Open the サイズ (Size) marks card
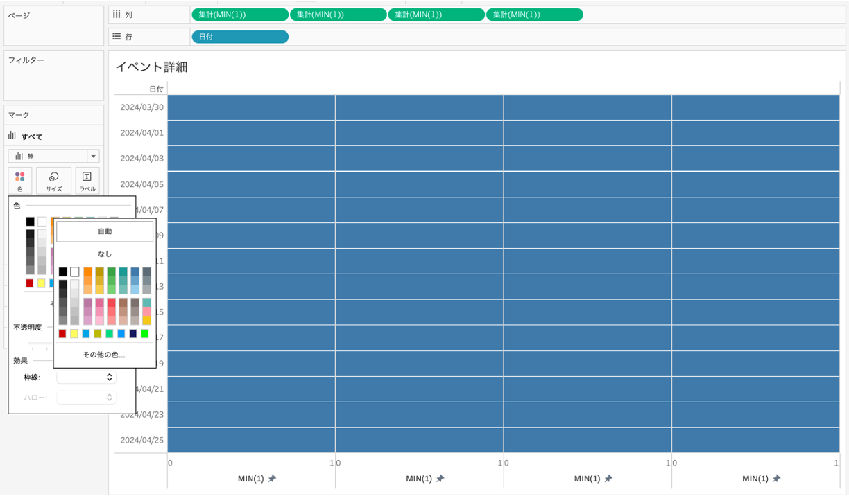This screenshot has height=496, width=849. pos(54,181)
